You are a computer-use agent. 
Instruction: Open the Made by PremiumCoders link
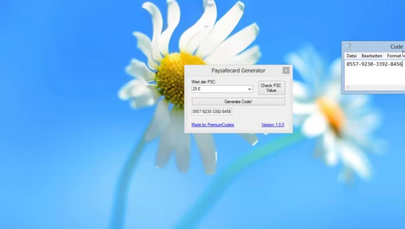pyautogui.click(x=213, y=125)
